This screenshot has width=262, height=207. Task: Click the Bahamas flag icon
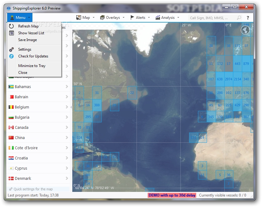pos(11,87)
